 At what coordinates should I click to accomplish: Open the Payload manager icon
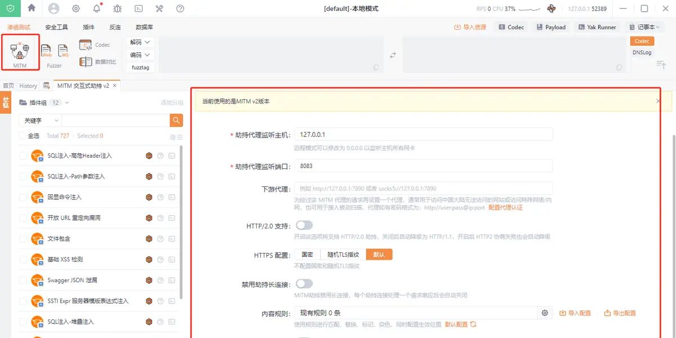coord(551,26)
